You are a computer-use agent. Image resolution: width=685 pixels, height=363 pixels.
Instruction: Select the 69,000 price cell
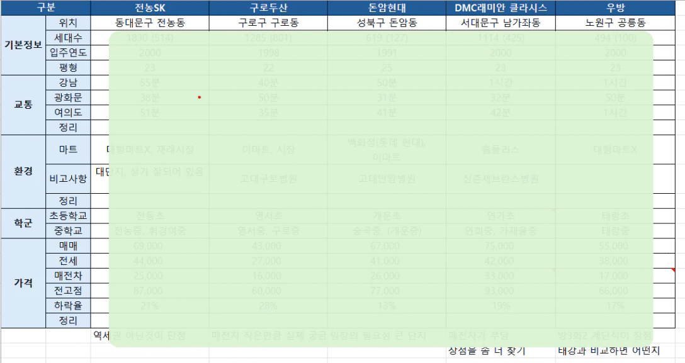pos(150,245)
